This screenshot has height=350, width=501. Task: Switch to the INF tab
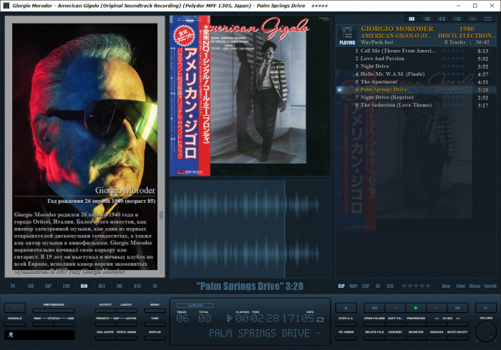pyautogui.click(x=120, y=286)
